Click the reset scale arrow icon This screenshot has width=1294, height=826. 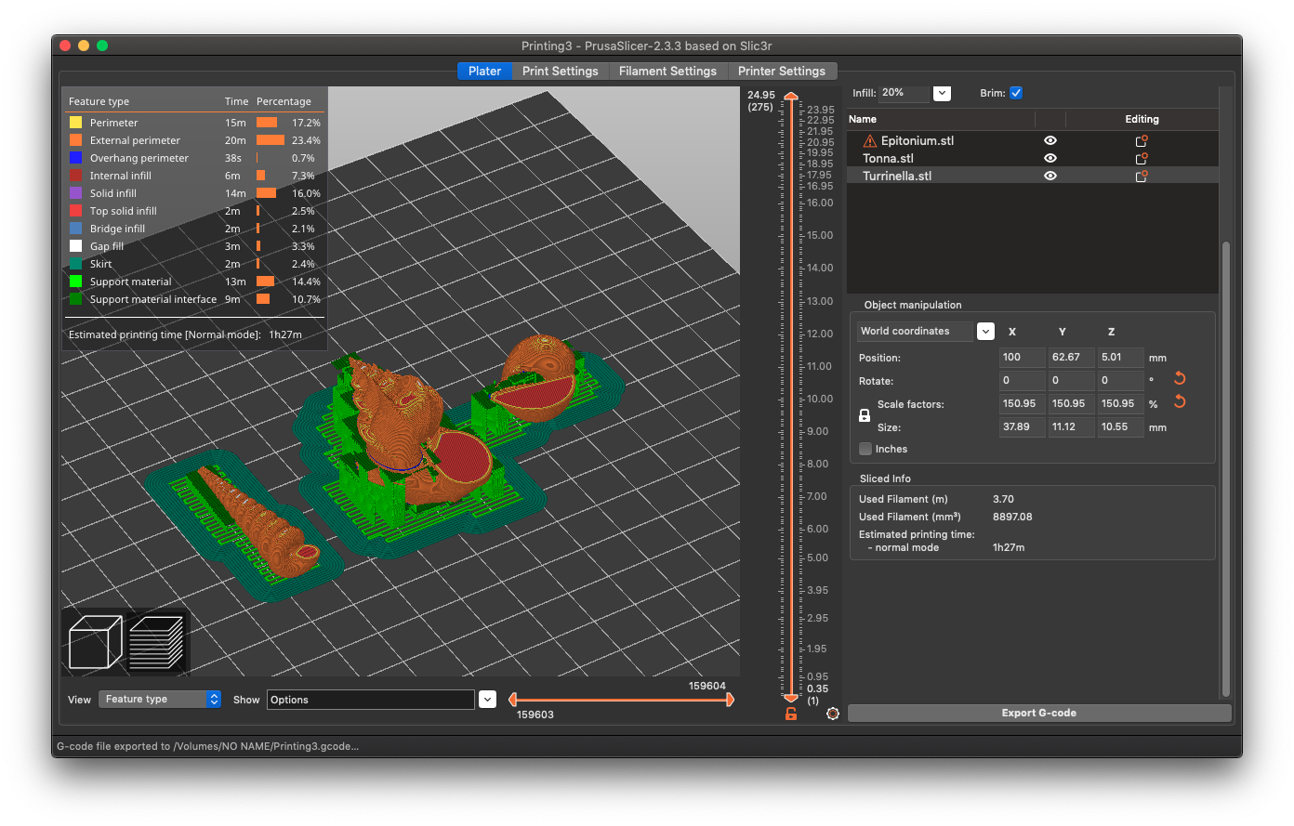[x=1179, y=400]
